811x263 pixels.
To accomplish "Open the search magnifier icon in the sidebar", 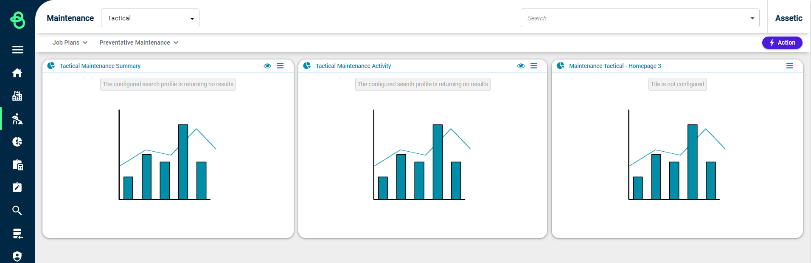I will pos(17,210).
